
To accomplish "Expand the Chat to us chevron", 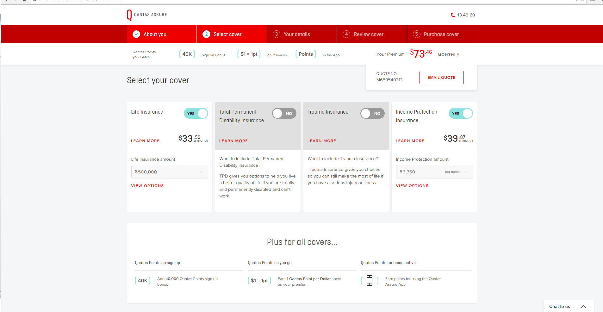I will [x=583, y=307].
